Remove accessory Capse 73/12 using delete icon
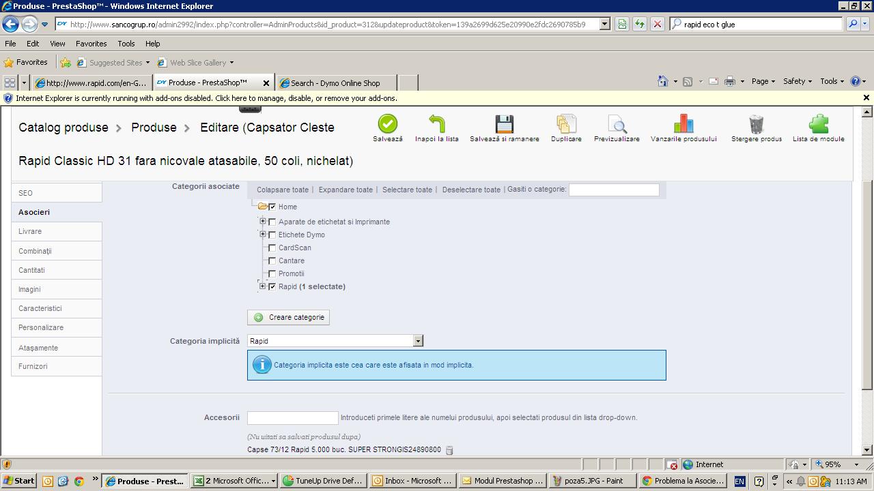Image resolution: width=874 pixels, height=491 pixels. click(x=449, y=450)
